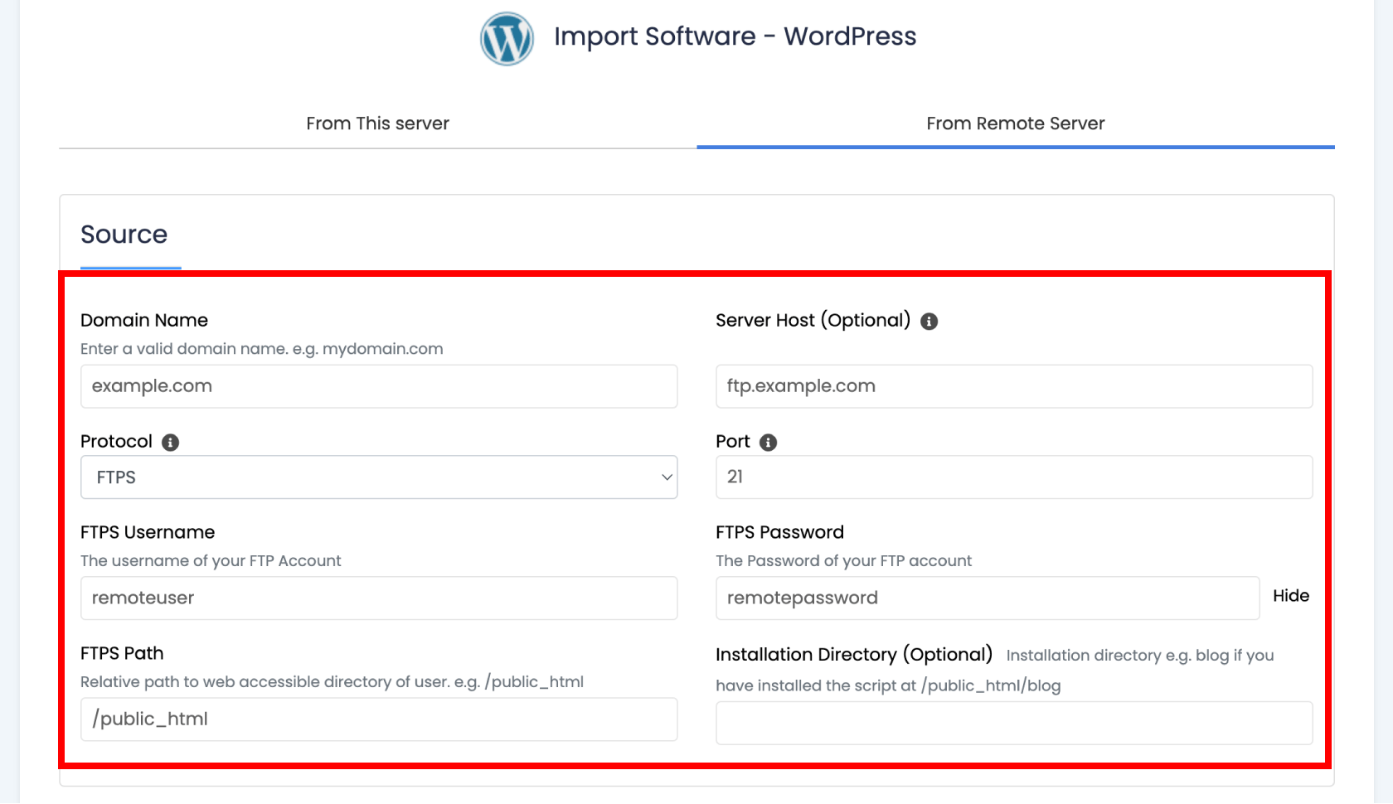Focus the Server Host input field
The height and width of the screenshot is (804, 1393).
tap(1014, 386)
